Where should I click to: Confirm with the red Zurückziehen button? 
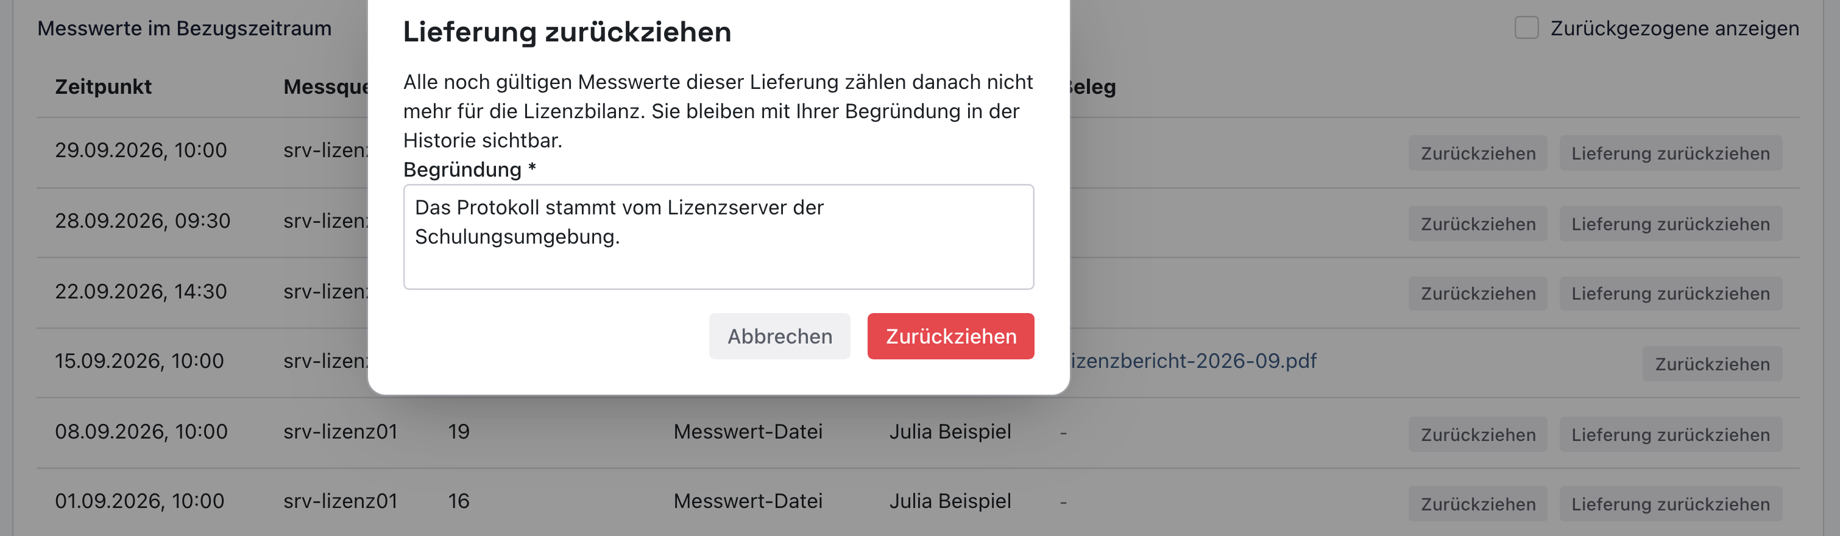point(950,336)
